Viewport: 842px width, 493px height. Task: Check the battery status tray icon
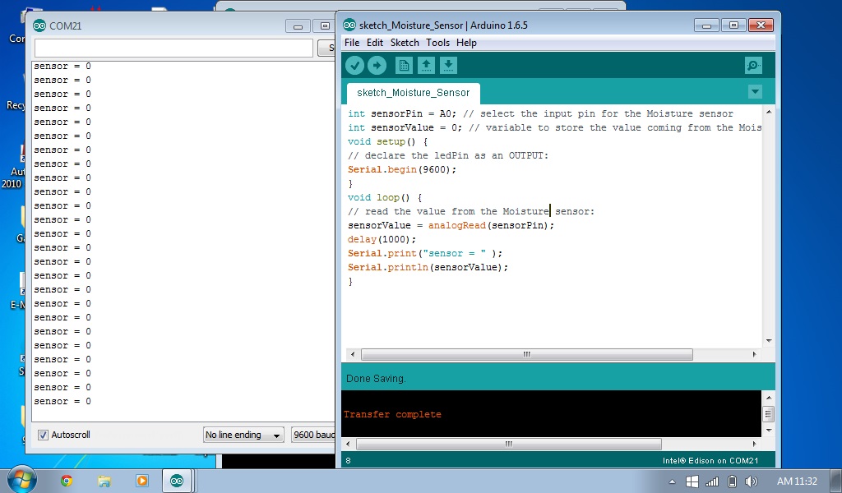pos(731,481)
